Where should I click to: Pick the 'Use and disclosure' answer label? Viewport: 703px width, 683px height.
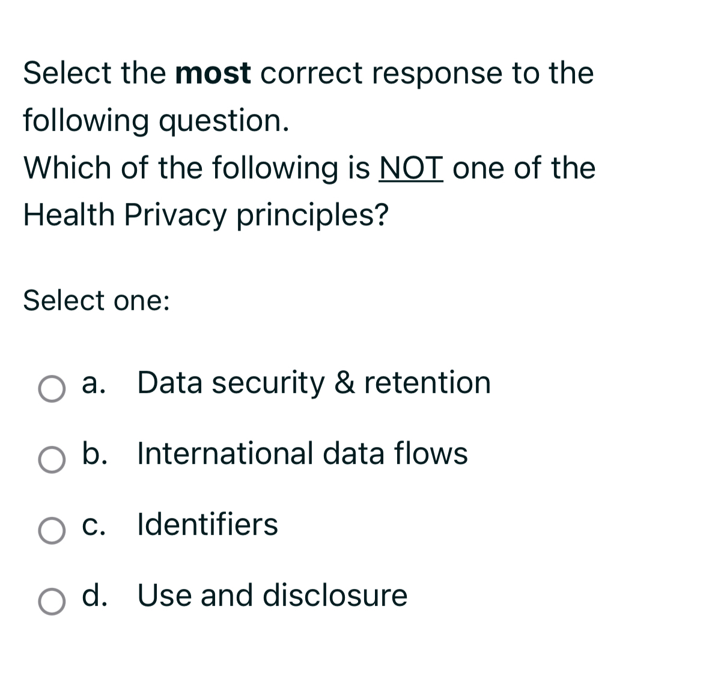(x=272, y=595)
